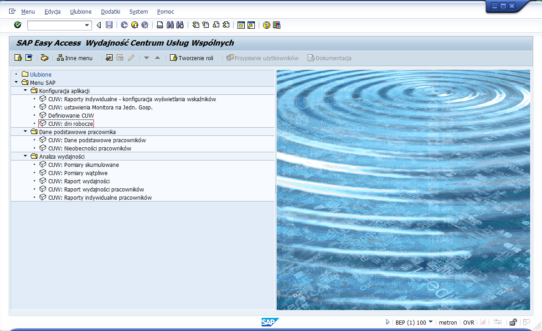Select CUW: Pomiary wątpliwe item
Image resolution: width=542 pixels, height=331 pixels.
click(x=78, y=173)
